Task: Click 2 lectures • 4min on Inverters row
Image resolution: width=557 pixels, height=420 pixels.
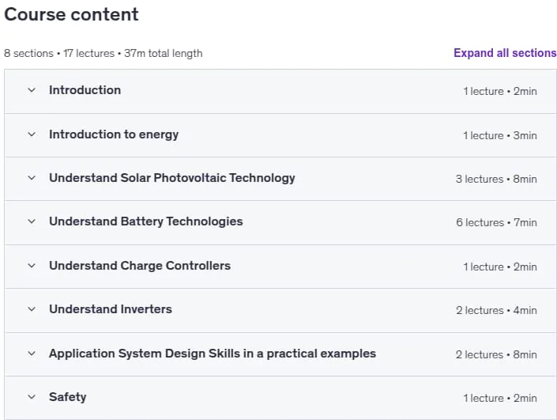Action: pyautogui.click(x=496, y=311)
